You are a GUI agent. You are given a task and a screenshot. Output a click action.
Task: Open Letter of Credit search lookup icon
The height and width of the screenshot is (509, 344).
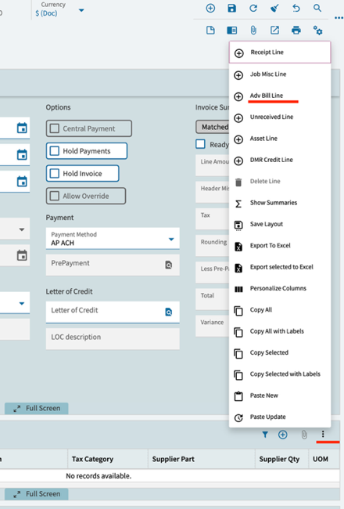click(169, 312)
